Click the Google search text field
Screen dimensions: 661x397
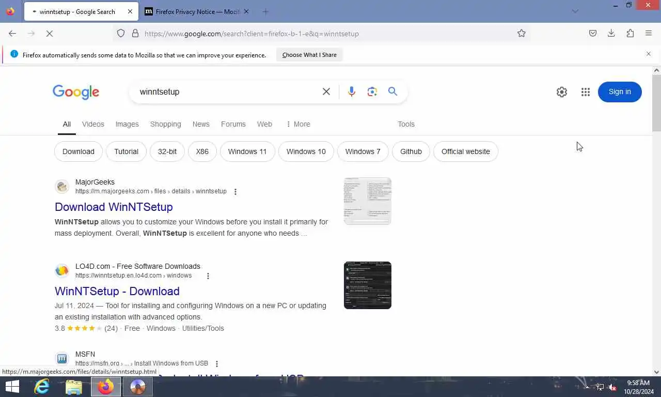(227, 91)
